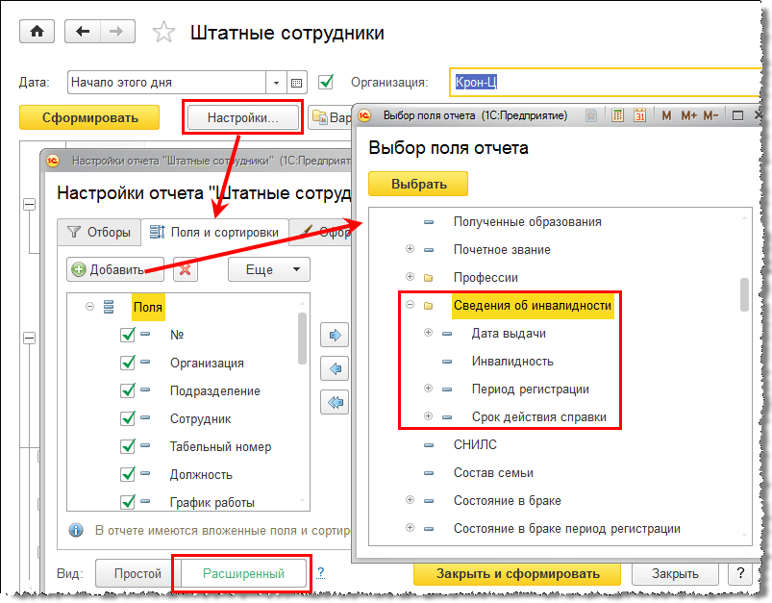Open the Дата period dropdown arrow
772x603 pixels.
276,83
